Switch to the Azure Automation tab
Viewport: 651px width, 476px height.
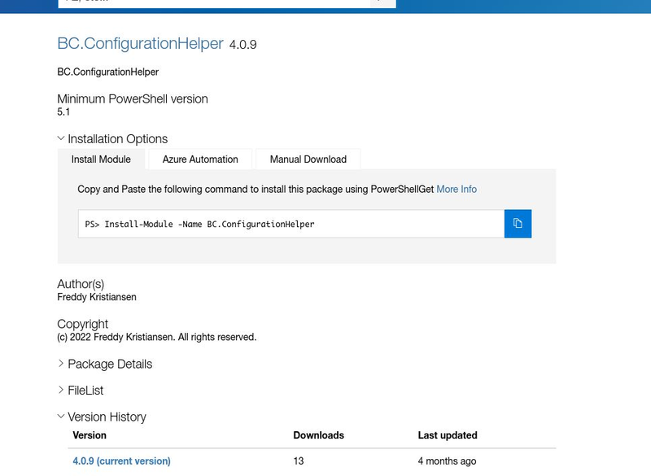200,159
